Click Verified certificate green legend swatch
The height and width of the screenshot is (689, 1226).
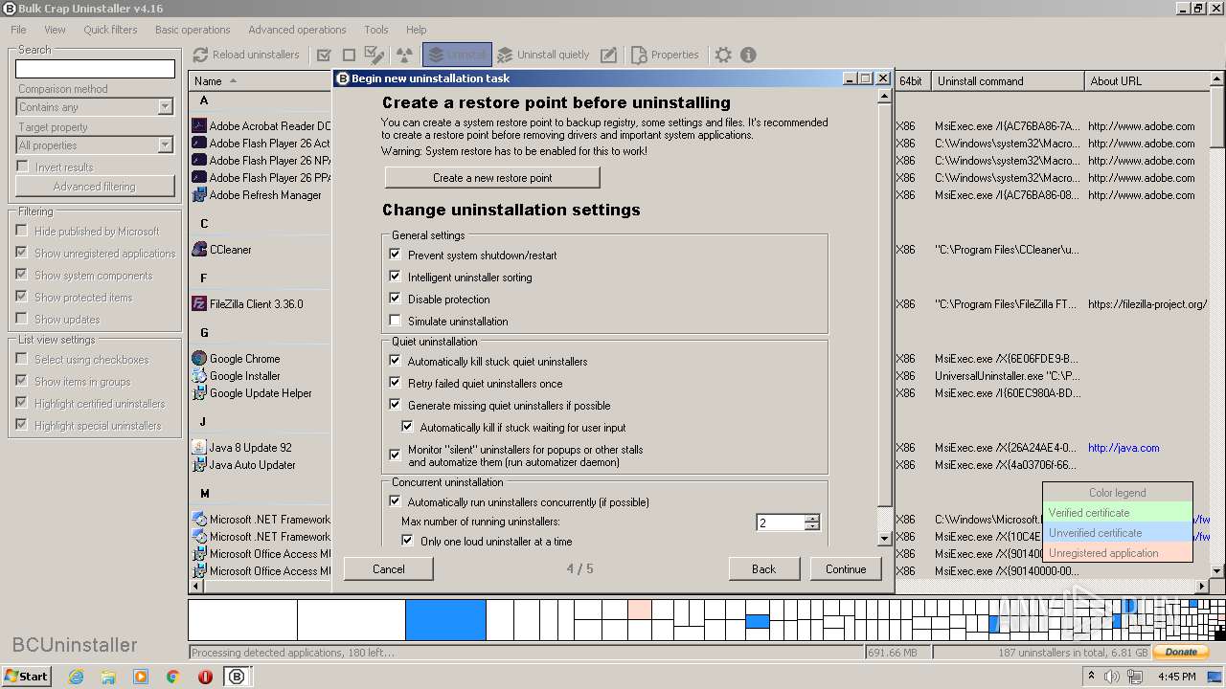coord(1118,513)
